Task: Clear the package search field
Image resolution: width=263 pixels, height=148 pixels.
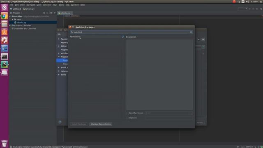Action: 191,32
